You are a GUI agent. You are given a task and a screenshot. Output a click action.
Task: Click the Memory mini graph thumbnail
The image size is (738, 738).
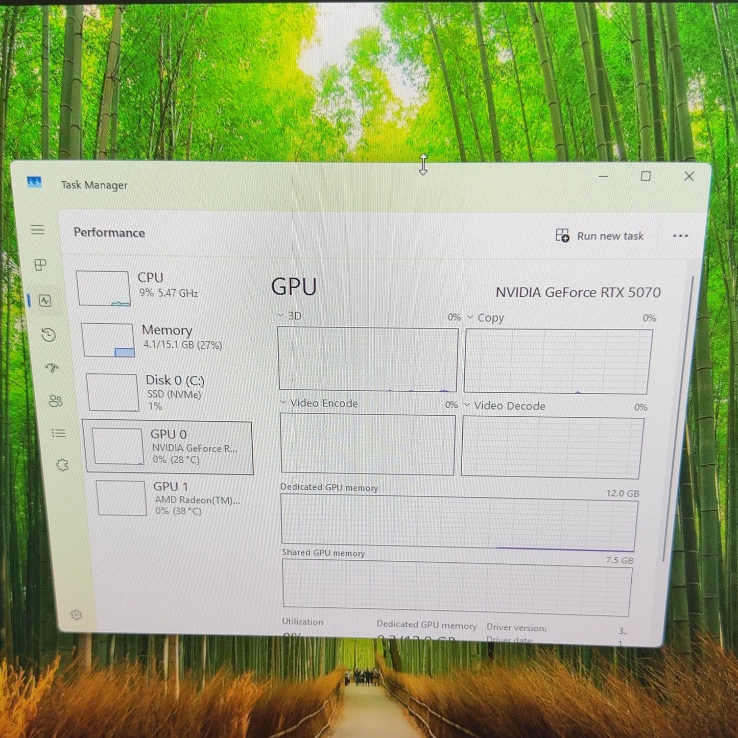click(x=108, y=340)
